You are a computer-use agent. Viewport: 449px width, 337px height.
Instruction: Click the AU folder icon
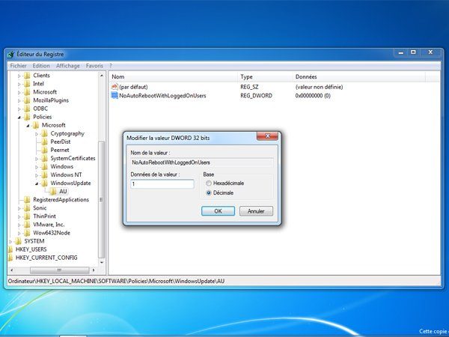point(53,192)
